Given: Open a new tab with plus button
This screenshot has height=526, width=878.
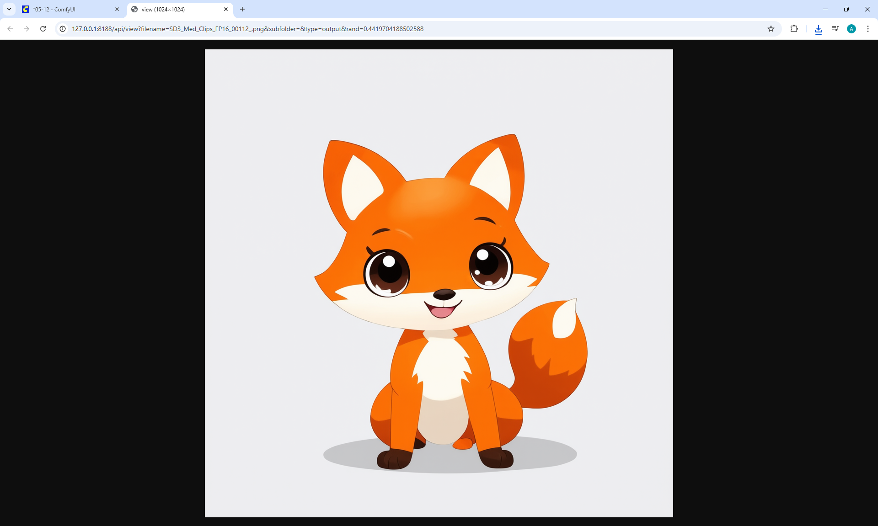Looking at the screenshot, I should click(242, 9).
